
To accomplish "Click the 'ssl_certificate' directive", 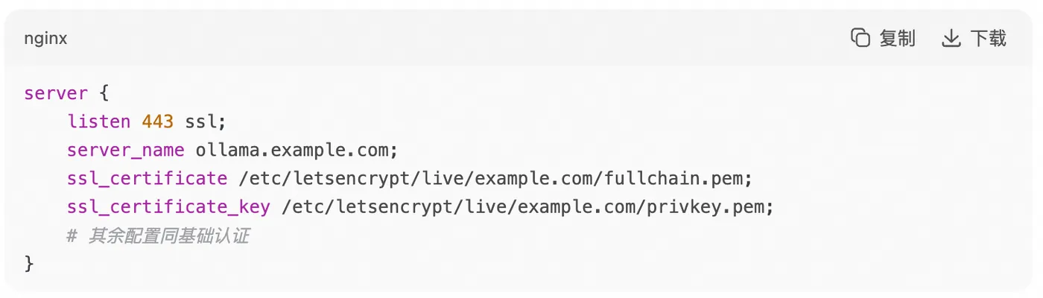I will [x=147, y=179].
